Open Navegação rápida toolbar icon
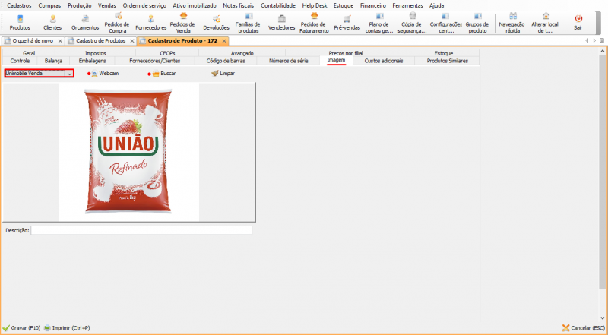Image resolution: width=608 pixels, height=335 pixels. pyautogui.click(x=512, y=23)
